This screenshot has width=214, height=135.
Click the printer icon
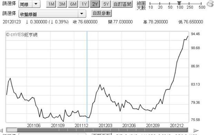(x=210, y=4)
